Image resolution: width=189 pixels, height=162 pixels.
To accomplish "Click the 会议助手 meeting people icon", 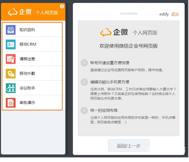I will pyautogui.click(x=11, y=88).
